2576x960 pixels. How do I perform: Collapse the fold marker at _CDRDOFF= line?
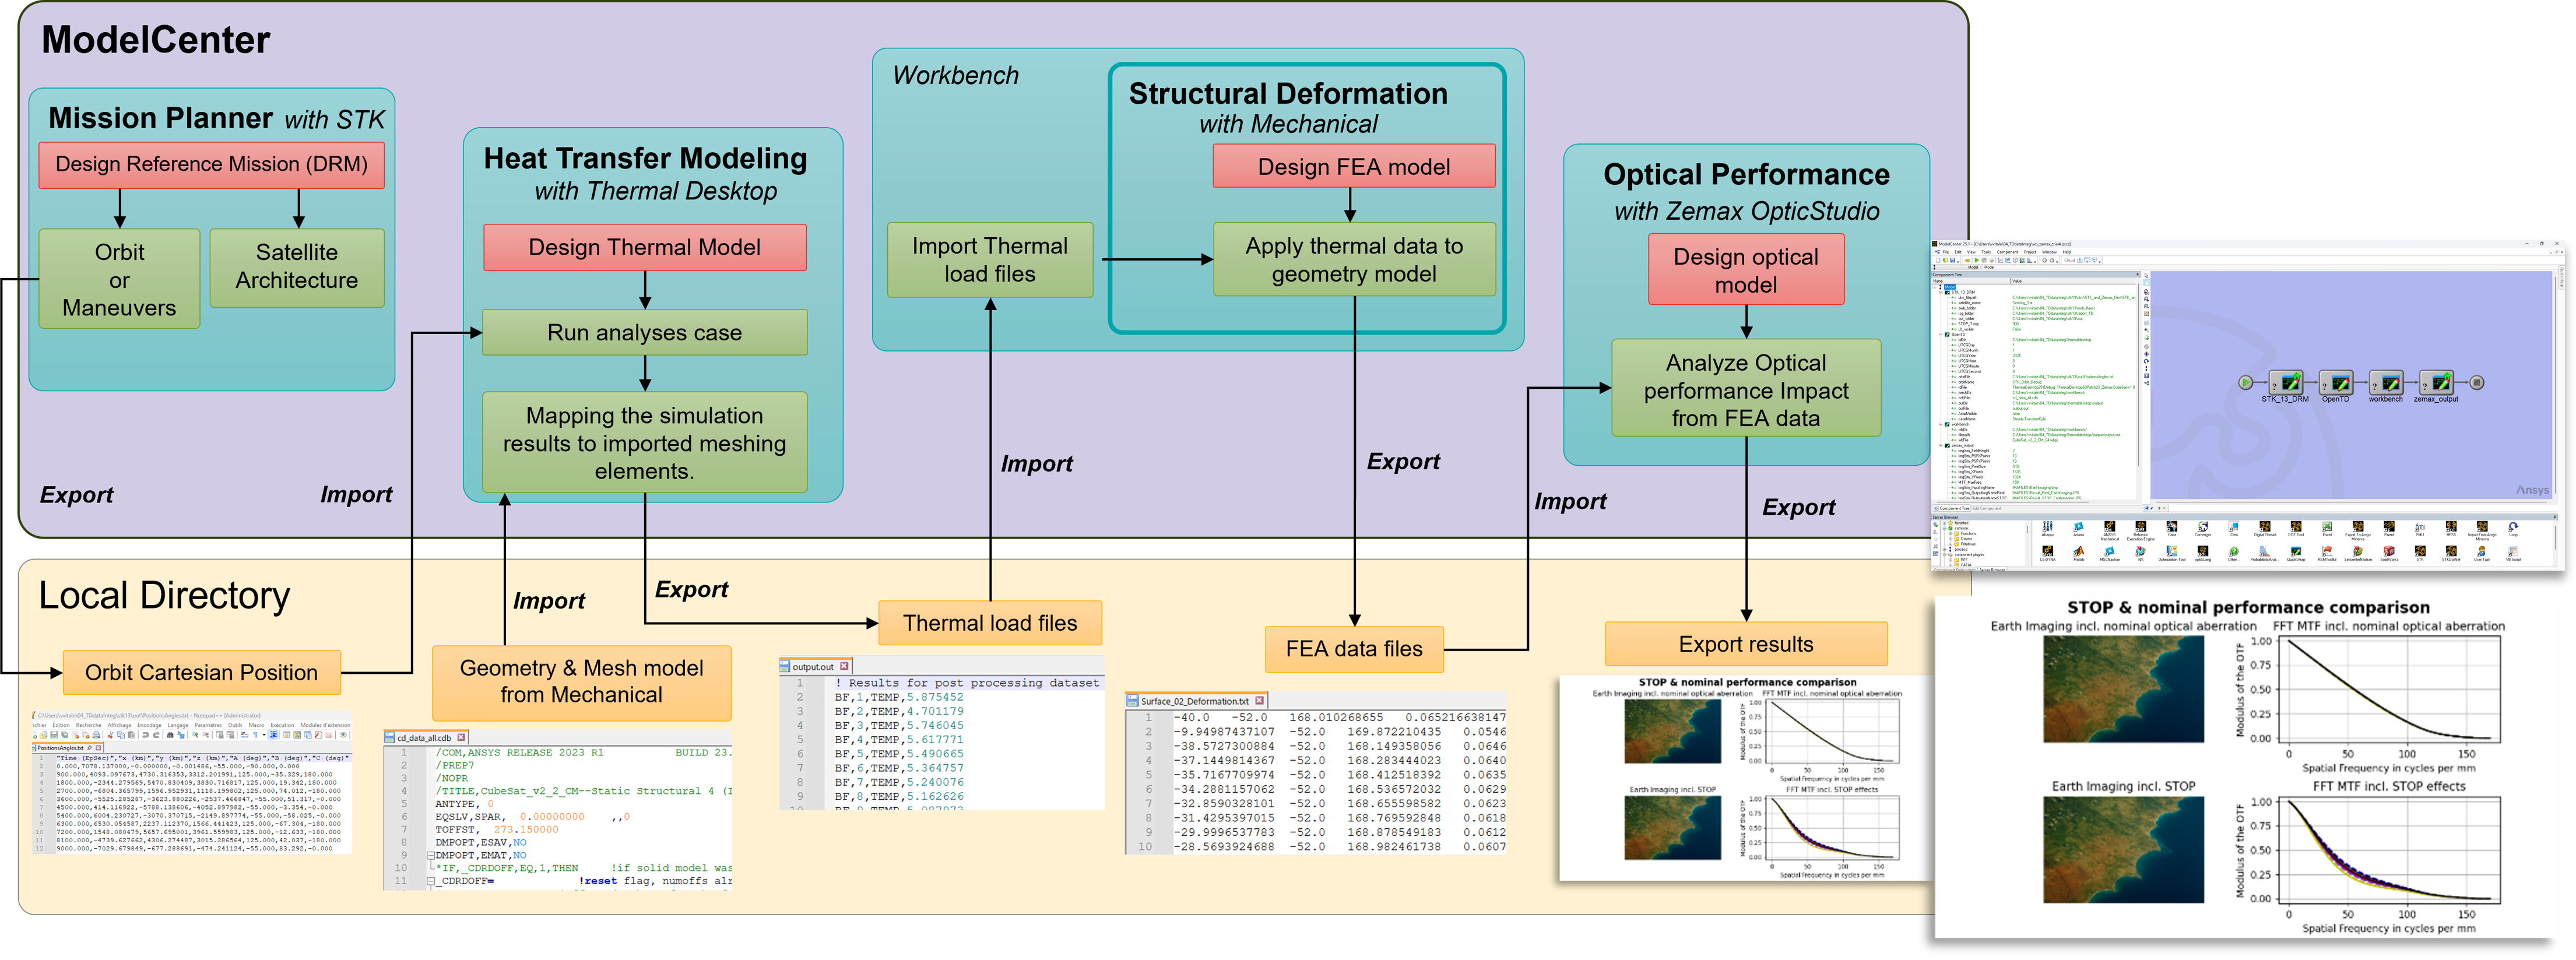(x=431, y=881)
